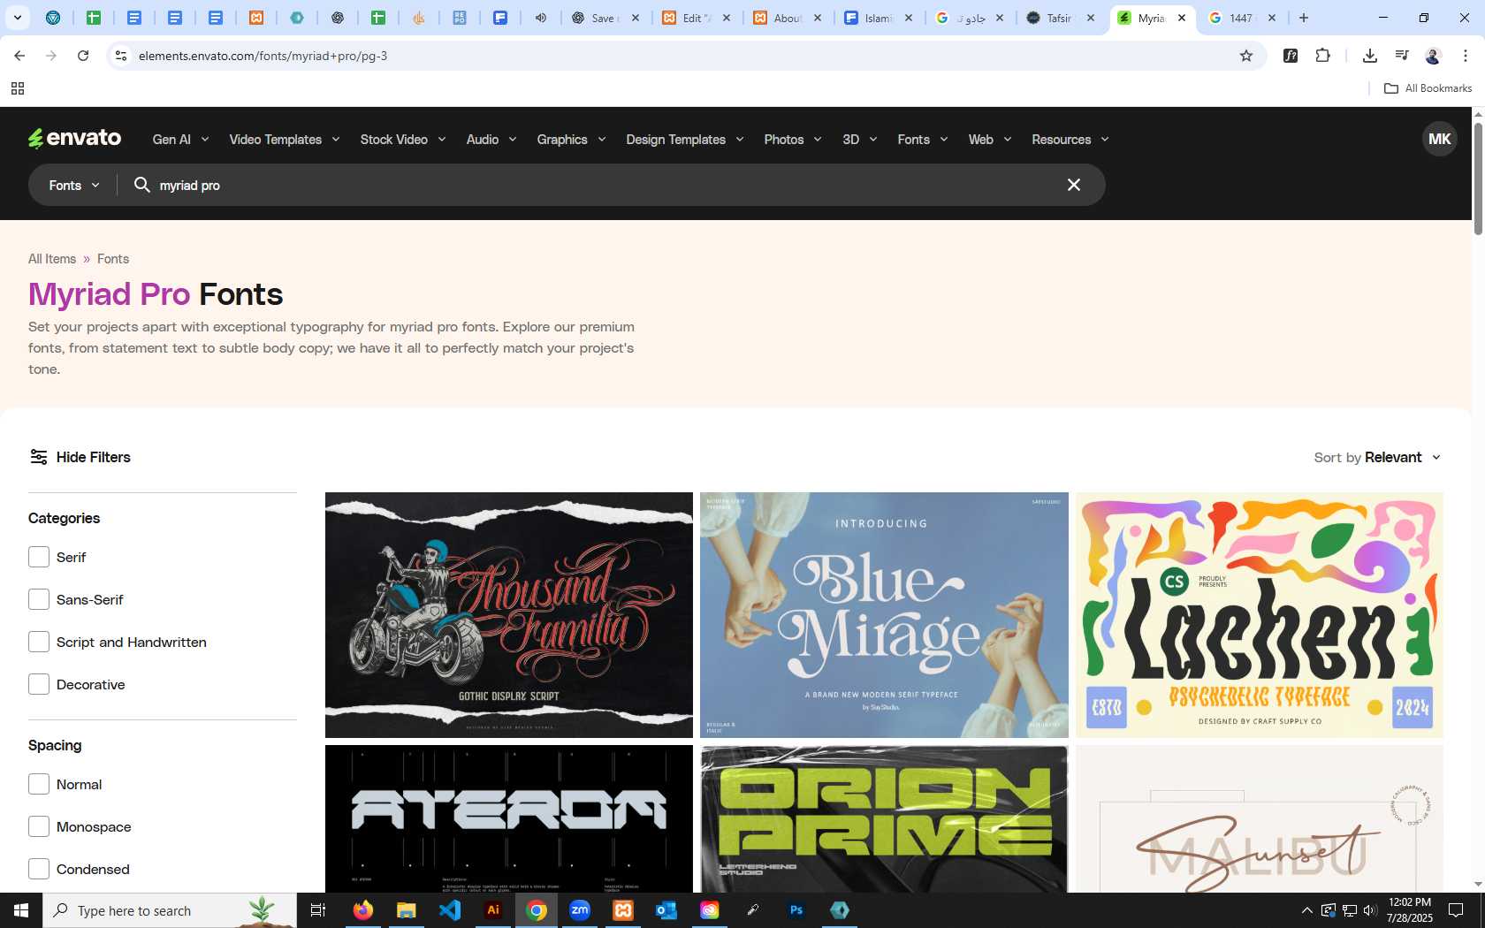The height and width of the screenshot is (928, 1485).
Task: Open Chrome three-dot menu
Action: 1465,56
